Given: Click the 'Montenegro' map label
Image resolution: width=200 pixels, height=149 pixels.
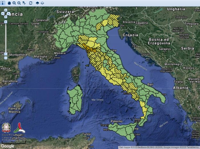Looking at the screenshot, I should click(x=173, y=64).
